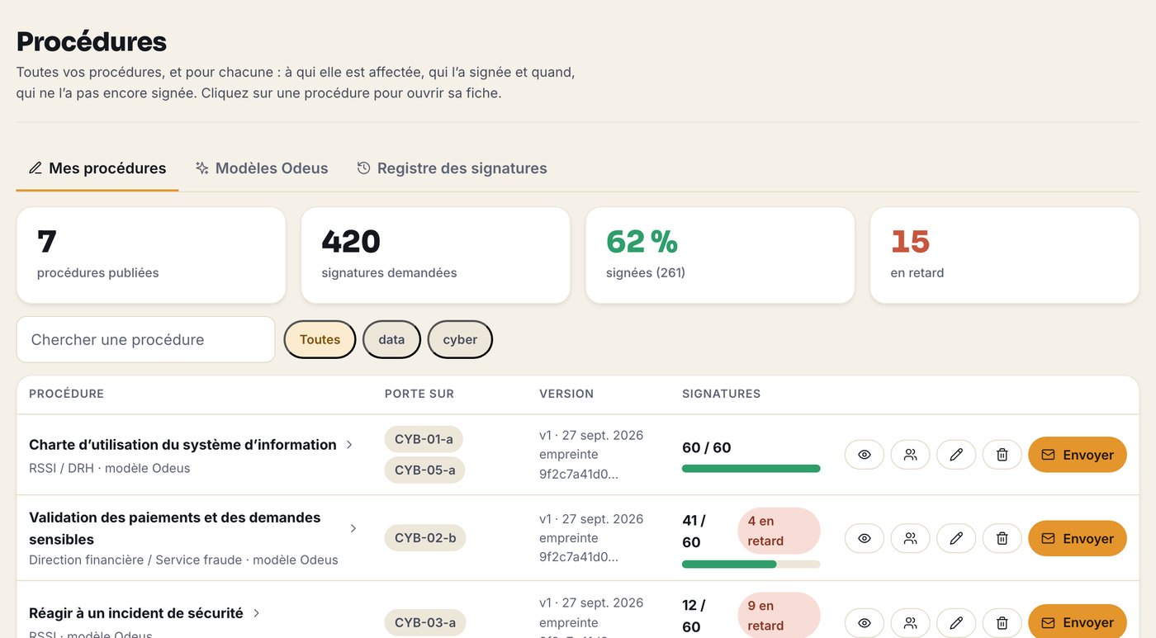The image size is (1156, 638).
Task: Open Charte d'utilisation du système d'information title
Action: (182, 445)
